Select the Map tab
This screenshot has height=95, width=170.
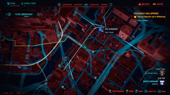86,5
